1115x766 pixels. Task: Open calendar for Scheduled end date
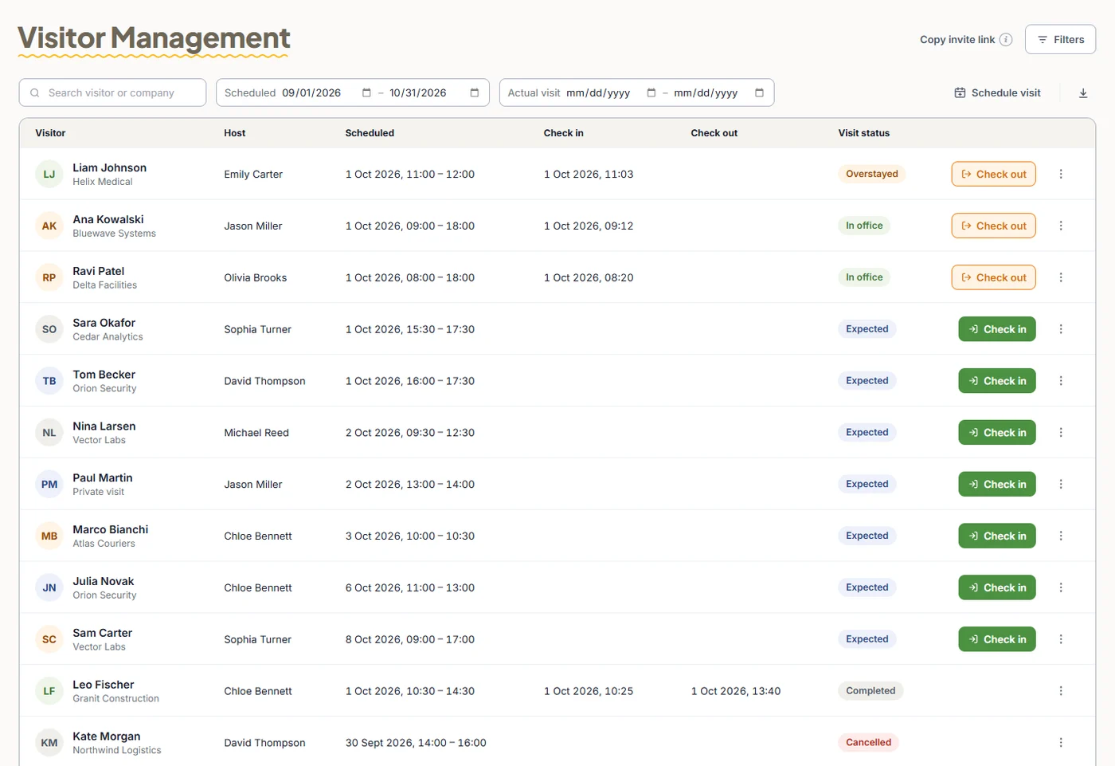point(475,93)
